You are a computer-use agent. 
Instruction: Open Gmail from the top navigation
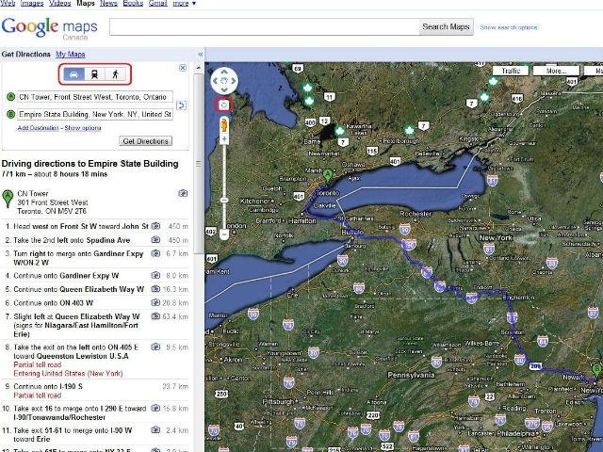coord(156,4)
